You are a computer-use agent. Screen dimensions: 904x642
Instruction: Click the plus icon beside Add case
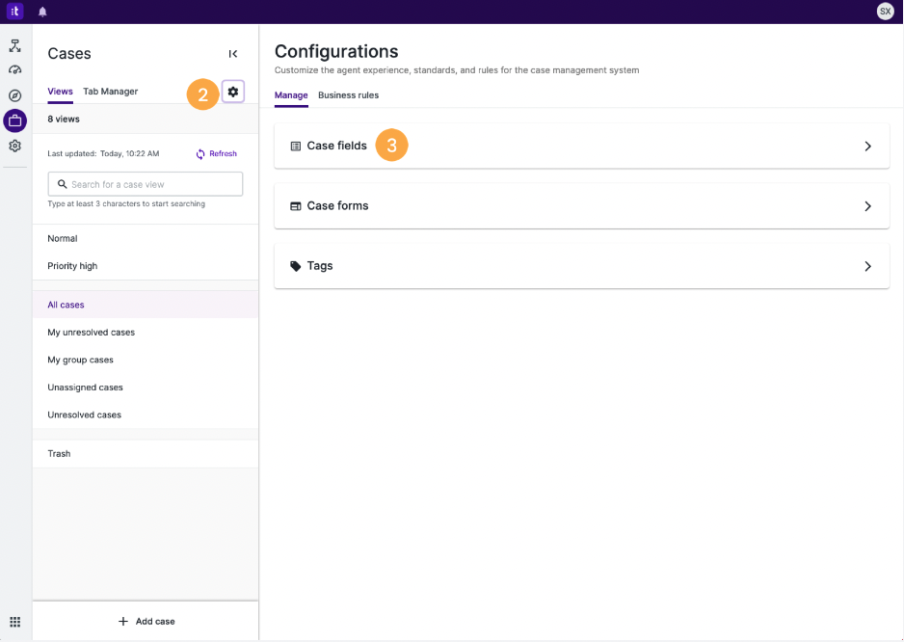[122, 621]
